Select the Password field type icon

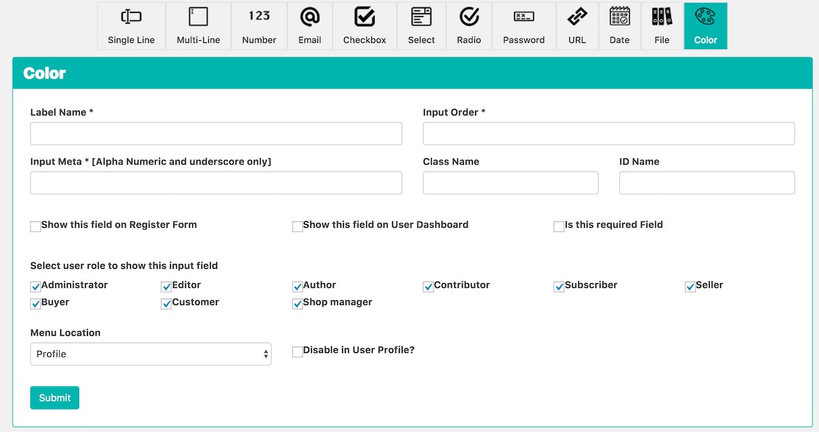click(523, 18)
